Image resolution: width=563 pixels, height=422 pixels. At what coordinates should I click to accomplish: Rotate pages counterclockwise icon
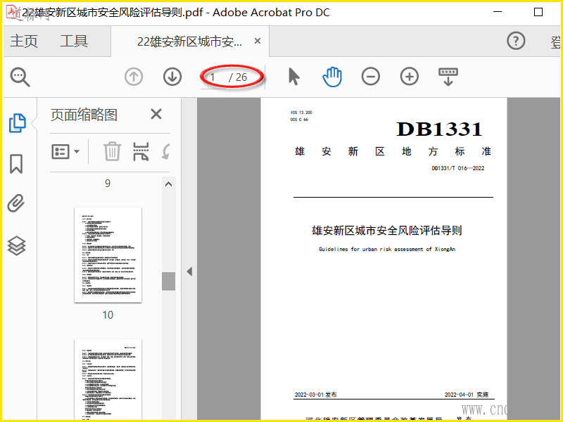coord(165,151)
